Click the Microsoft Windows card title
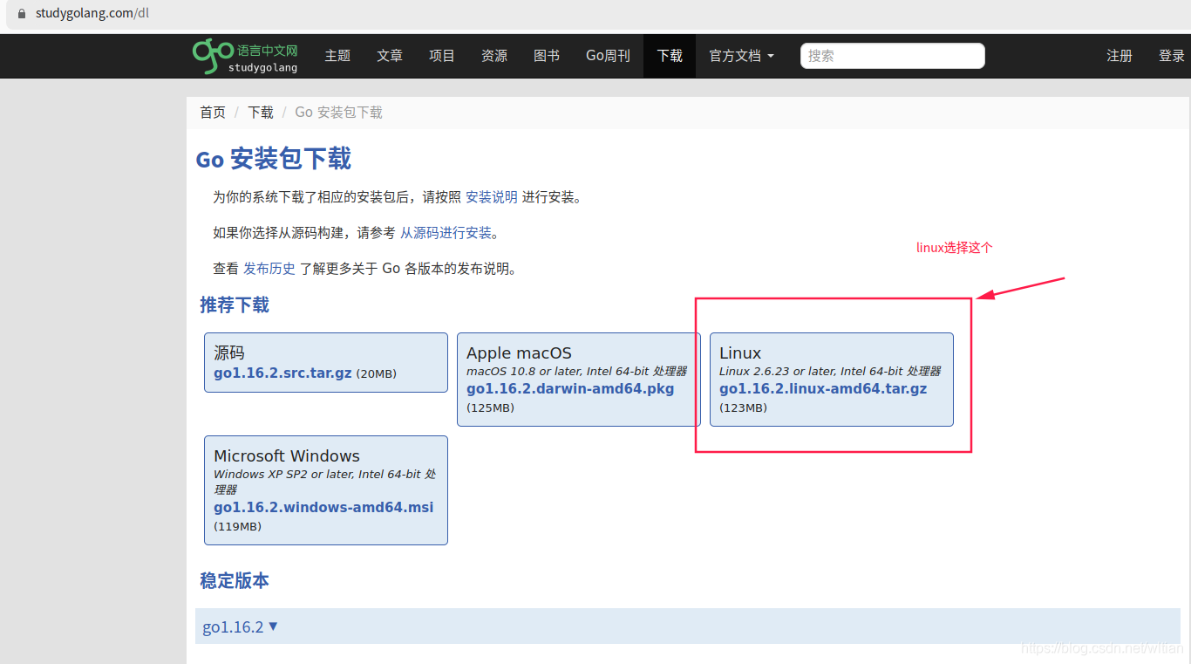1191x664 pixels. pos(287,456)
